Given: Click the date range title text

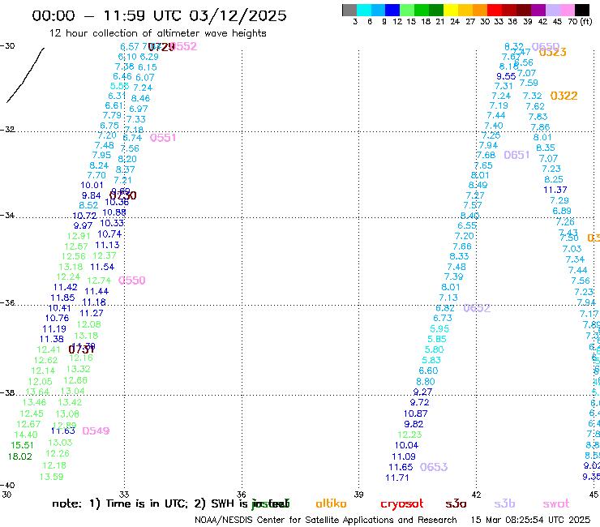Looking at the screenshot, I should tap(159, 15).
